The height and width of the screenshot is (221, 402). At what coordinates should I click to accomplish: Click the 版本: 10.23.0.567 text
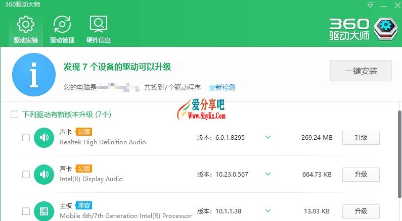coord(222,175)
